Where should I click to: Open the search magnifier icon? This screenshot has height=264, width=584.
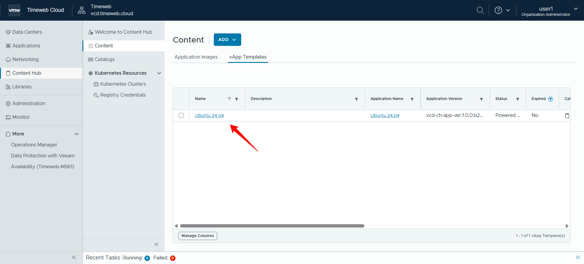480,10
